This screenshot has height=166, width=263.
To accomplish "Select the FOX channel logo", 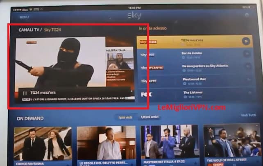I will coord(146,95).
